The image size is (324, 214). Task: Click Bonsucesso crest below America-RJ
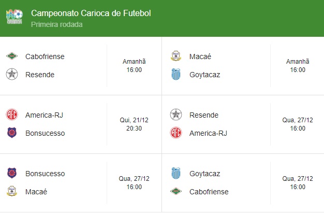click(x=12, y=133)
